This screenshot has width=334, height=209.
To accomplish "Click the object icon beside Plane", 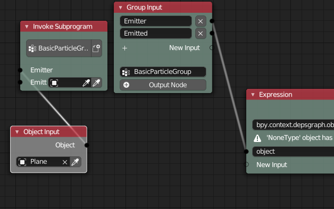I will (x=22, y=162).
